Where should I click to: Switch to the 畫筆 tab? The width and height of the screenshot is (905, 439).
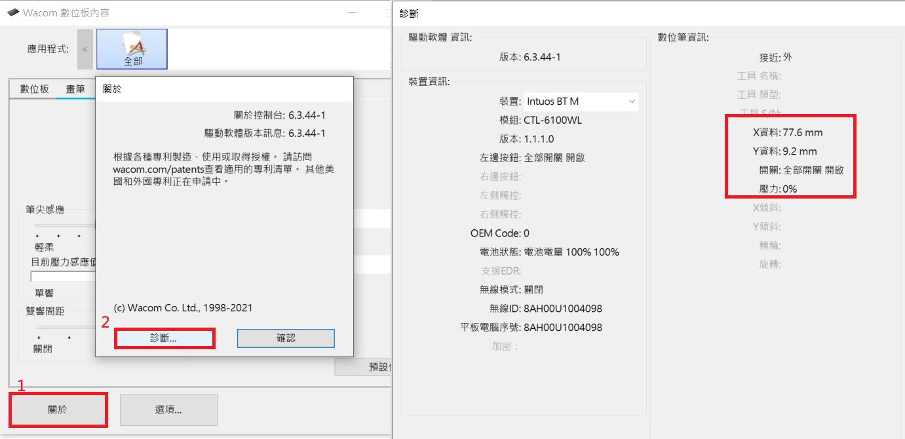click(x=75, y=89)
